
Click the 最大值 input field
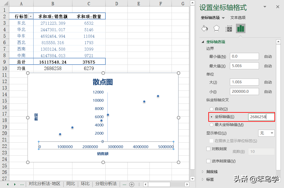(244, 66)
